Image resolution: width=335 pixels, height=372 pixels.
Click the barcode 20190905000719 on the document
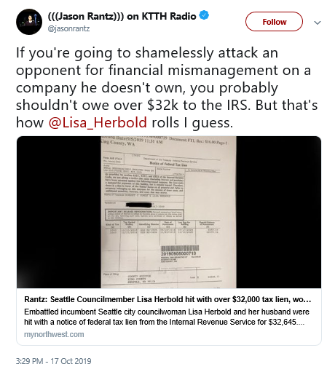pos(179,250)
